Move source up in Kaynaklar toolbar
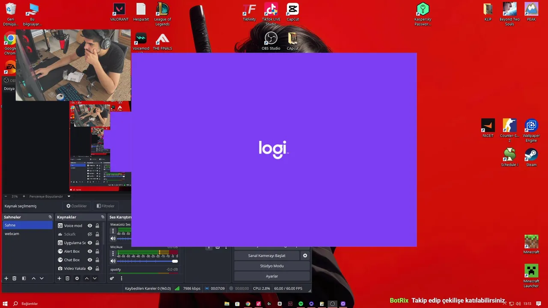 (x=86, y=278)
